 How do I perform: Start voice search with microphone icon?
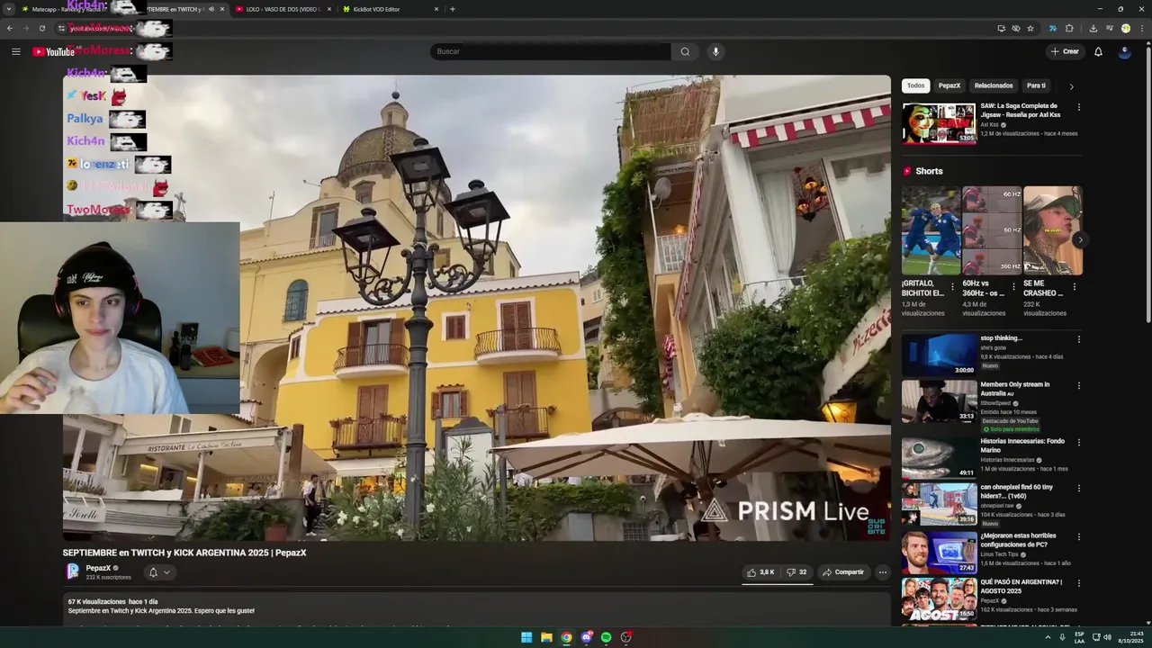click(715, 51)
